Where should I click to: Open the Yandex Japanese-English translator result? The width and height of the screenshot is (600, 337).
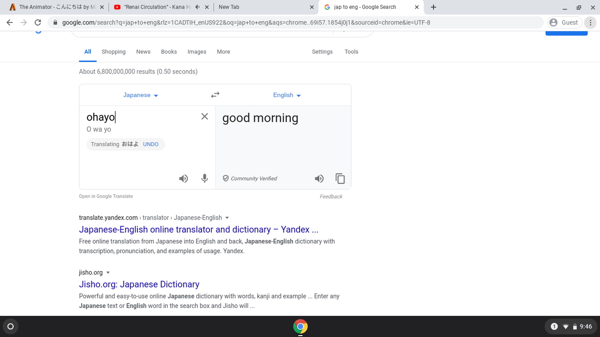pyautogui.click(x=199, y=229)
